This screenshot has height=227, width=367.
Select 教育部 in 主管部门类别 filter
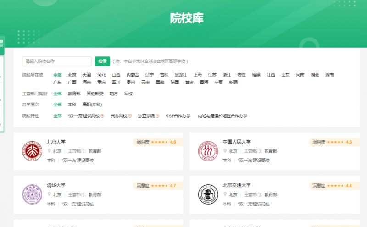(x=74, y=94)
